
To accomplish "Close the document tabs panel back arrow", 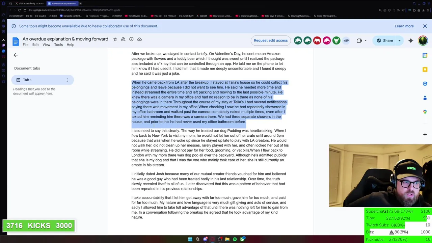I will tap(16, 55).
